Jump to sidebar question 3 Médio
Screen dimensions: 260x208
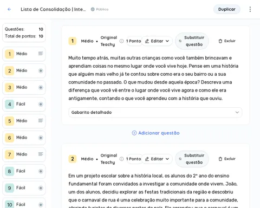point(24,87)
